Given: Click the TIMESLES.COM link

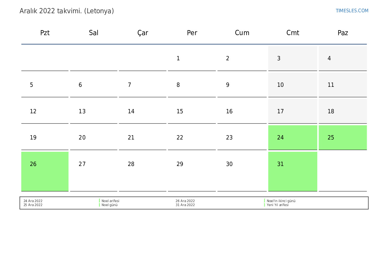Looking at the screenshot, I should pos(352,11).
